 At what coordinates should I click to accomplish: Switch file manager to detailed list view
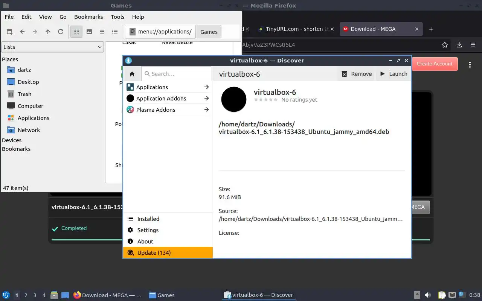coord(115,32)
